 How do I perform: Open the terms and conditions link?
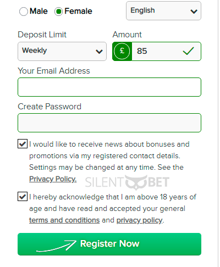(x=64, y=220)
